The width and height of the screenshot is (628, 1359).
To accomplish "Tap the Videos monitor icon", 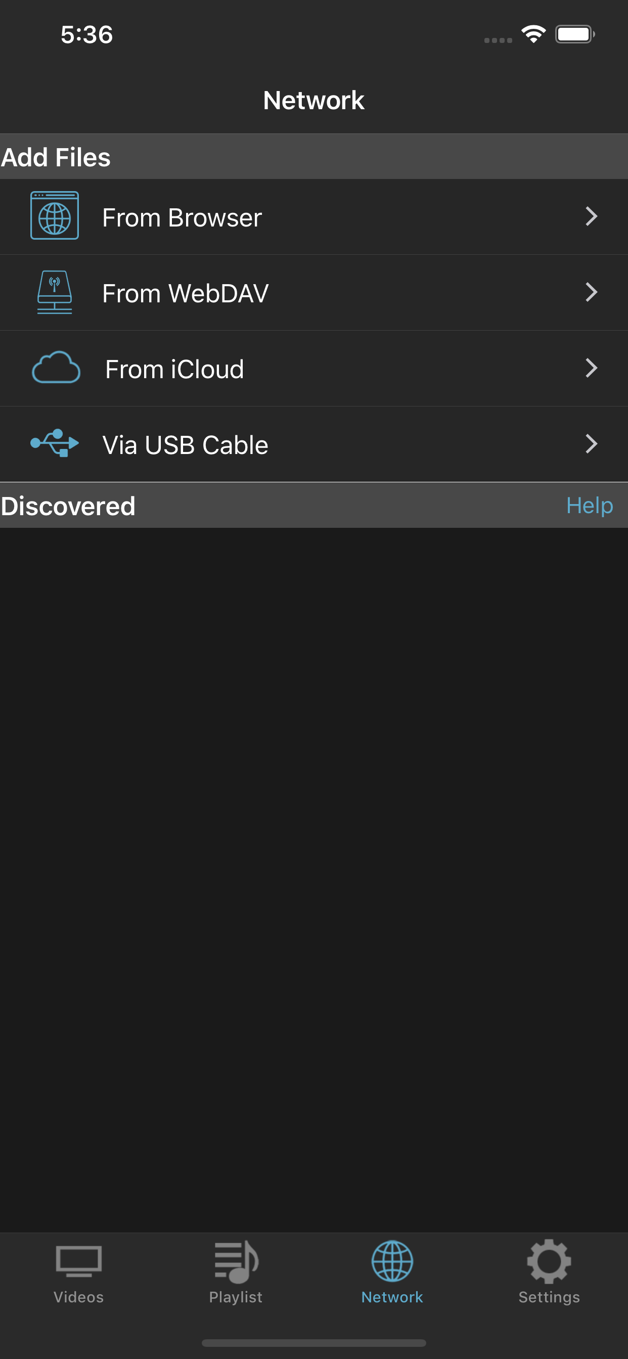I will click(x=79, y=1261).
